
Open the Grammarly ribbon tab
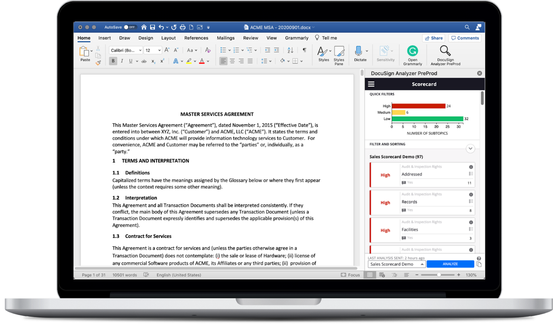pos(297,38)
